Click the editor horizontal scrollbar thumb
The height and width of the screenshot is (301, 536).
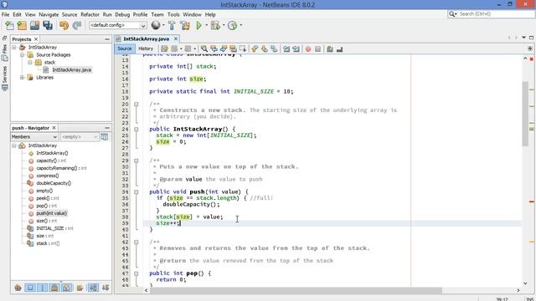pyautogui.click(x=296, y=290)
